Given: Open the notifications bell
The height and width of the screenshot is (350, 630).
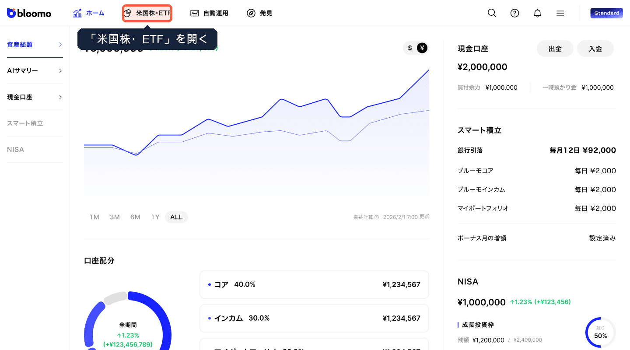Looking at the screenshot, I should (x=538, y=13).
